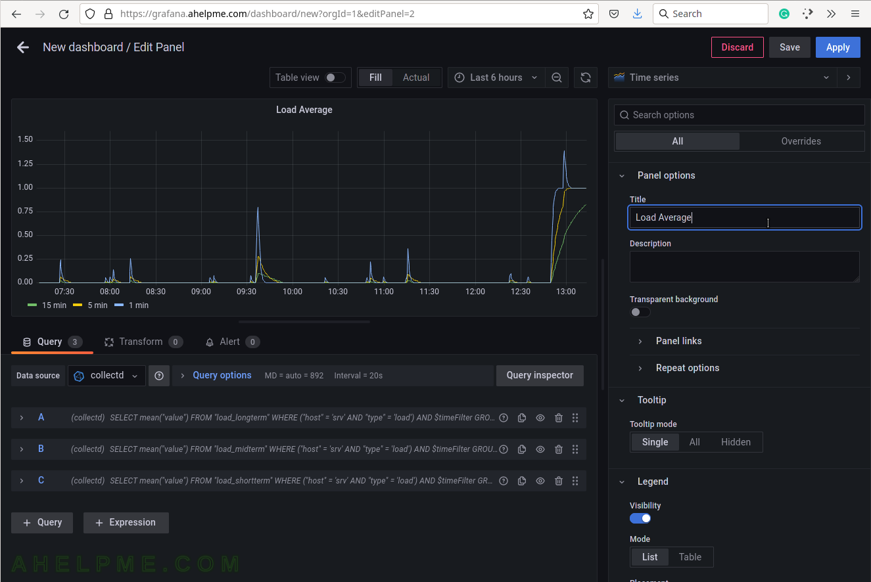Expand Panel links section

click(678, 341)
